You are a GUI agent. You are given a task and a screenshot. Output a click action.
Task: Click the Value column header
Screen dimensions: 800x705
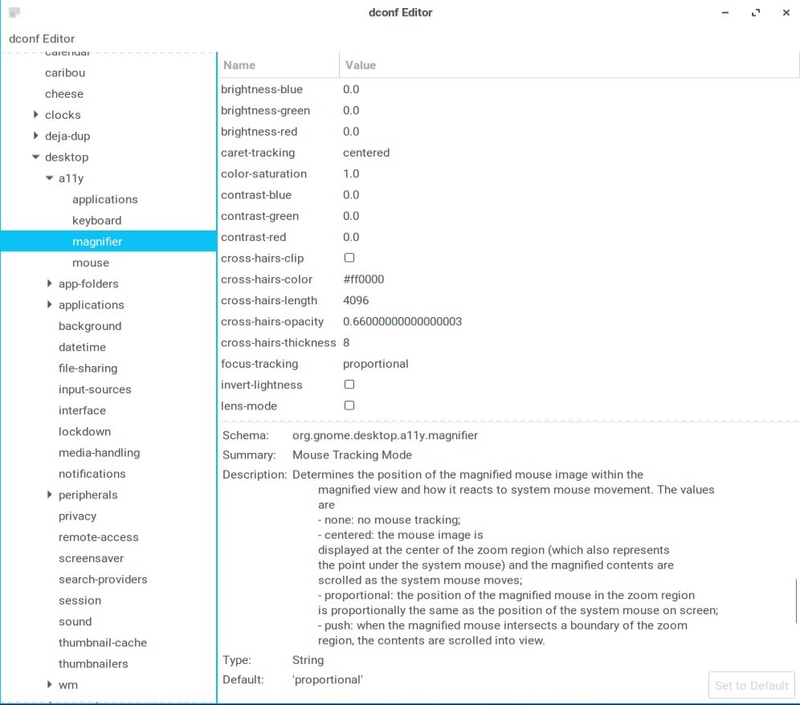(361, 65)
